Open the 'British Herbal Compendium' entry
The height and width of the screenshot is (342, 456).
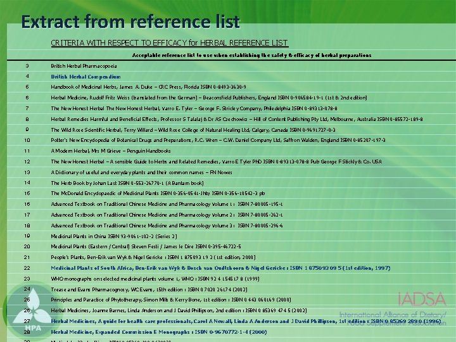[85, 77]
